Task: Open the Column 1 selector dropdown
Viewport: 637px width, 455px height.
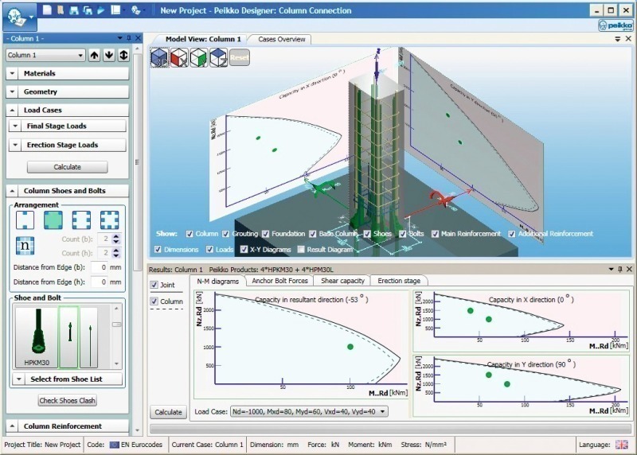Action: (45, 55)
